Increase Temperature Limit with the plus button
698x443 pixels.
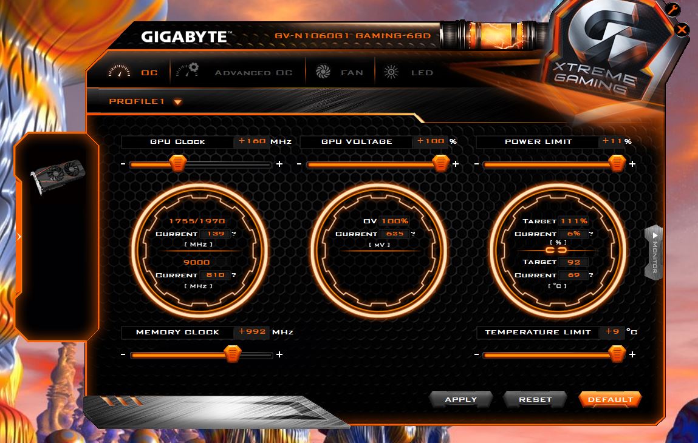point(632,354)
